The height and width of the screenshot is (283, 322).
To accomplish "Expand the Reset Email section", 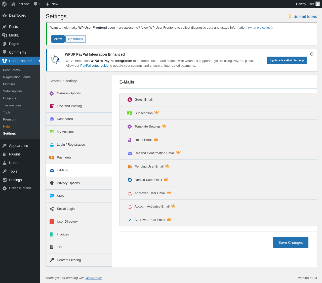I will click(218, 140).
